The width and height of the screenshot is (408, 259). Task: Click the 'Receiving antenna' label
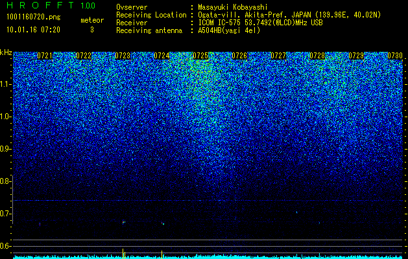coord(149,30)
